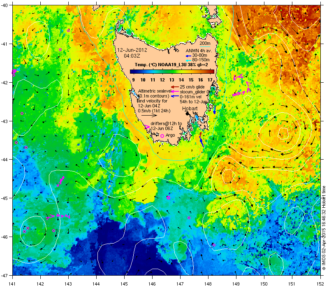Click the Hobart city label
Screen dimensions: 329x288
click(190, 109)
